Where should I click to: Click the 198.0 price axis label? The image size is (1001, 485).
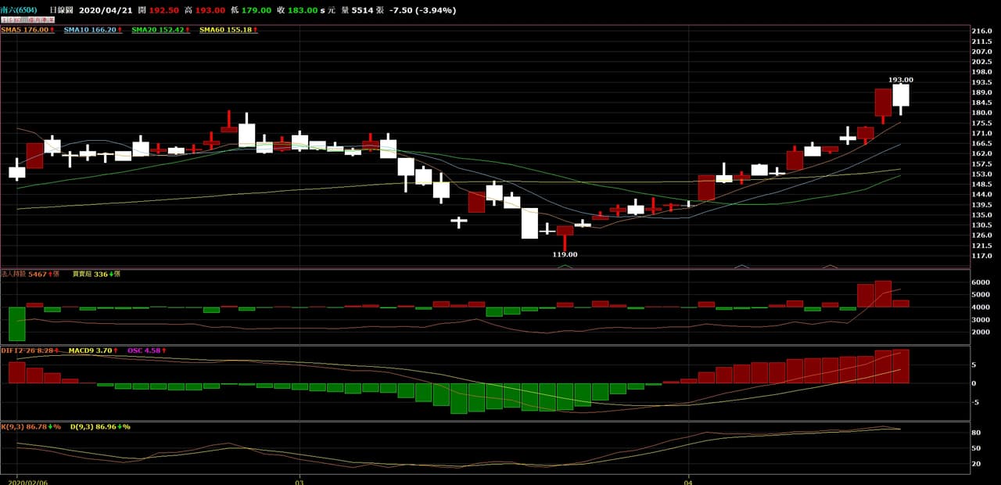pyautogui.click(x=981, y=72)
